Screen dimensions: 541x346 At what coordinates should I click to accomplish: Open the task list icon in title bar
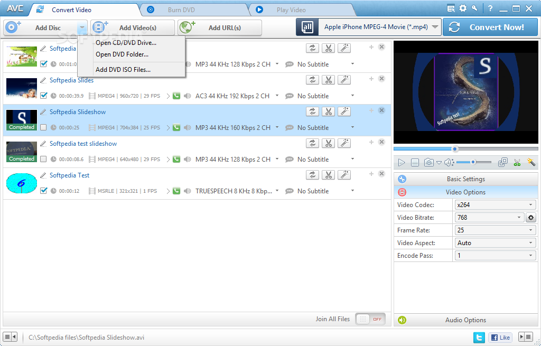(451, 8)
